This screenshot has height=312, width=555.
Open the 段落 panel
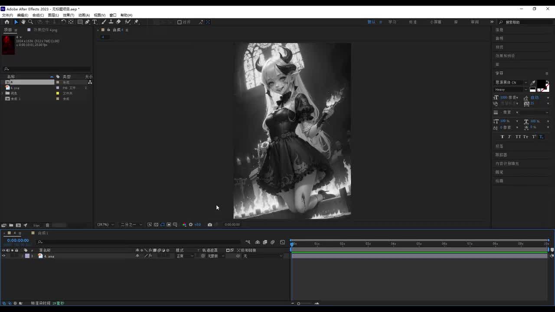499,146
